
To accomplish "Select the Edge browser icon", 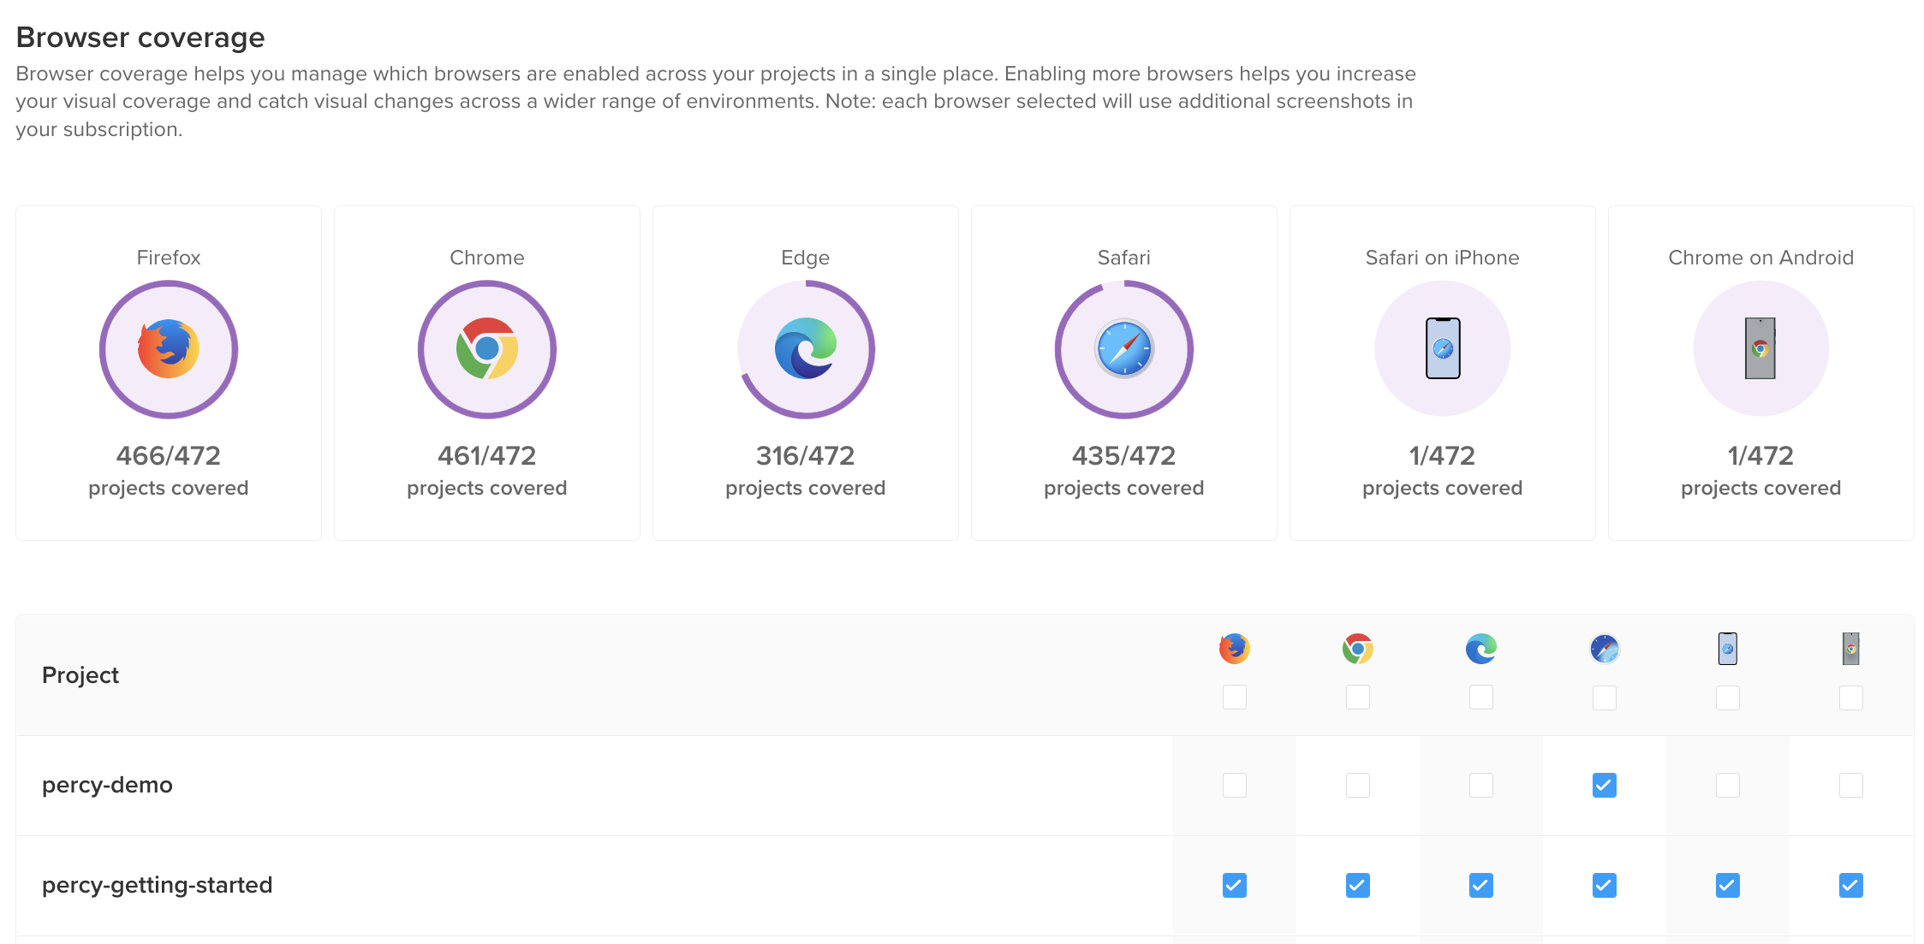I will point(805,349).
